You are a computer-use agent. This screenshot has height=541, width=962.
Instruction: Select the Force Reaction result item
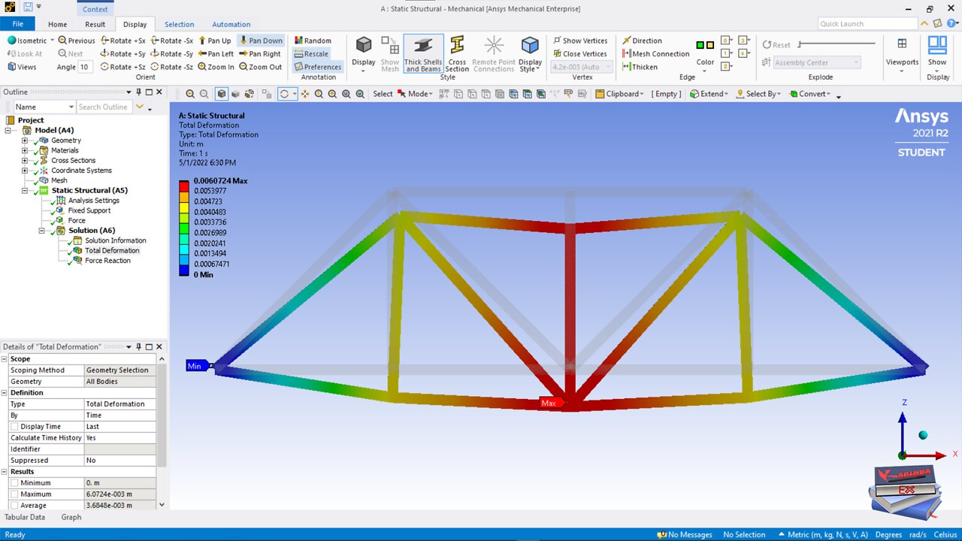107,261
